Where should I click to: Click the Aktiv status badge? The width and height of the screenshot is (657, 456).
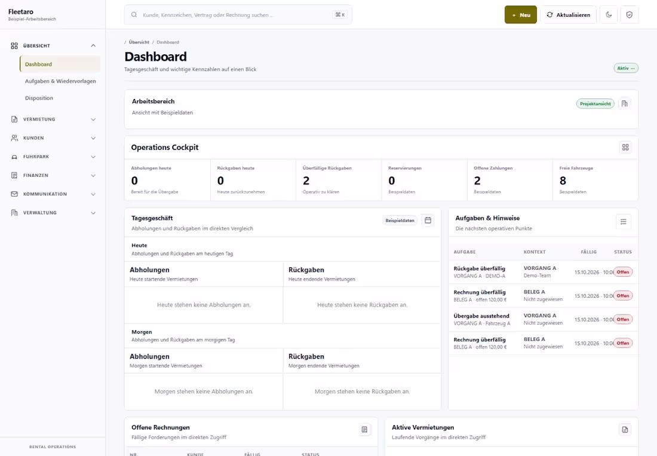[626, 68]
